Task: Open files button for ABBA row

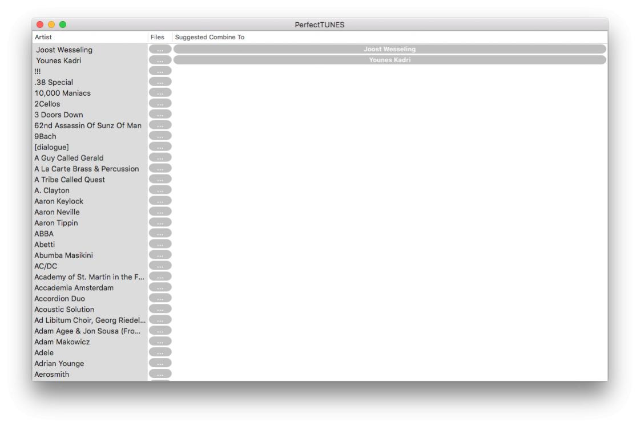Action: click(160, 234)
